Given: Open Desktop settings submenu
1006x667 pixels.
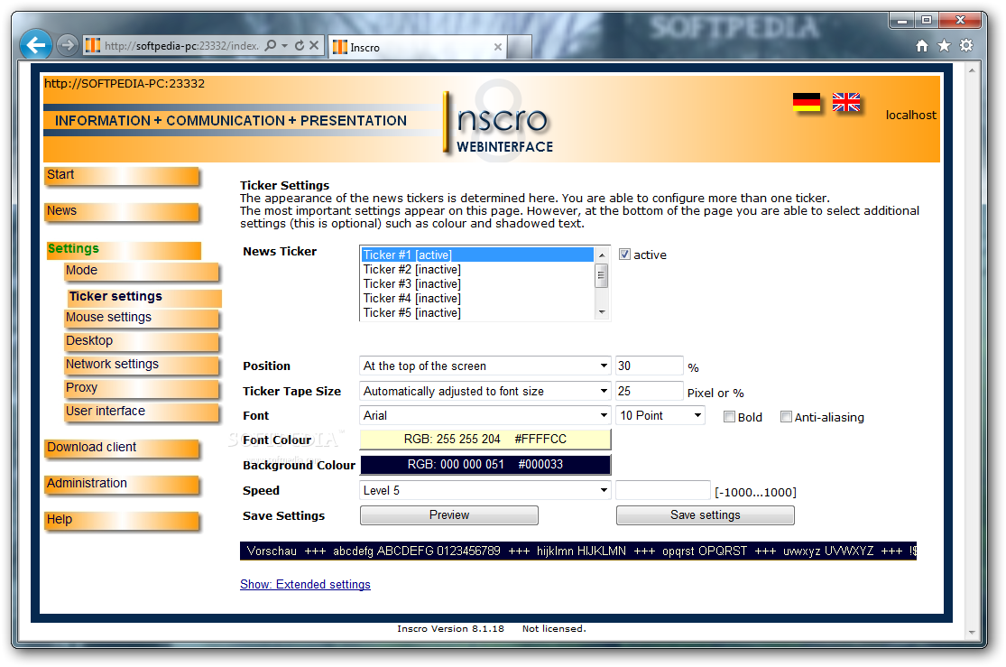Looking at the screenshot, I should point(141,341).
